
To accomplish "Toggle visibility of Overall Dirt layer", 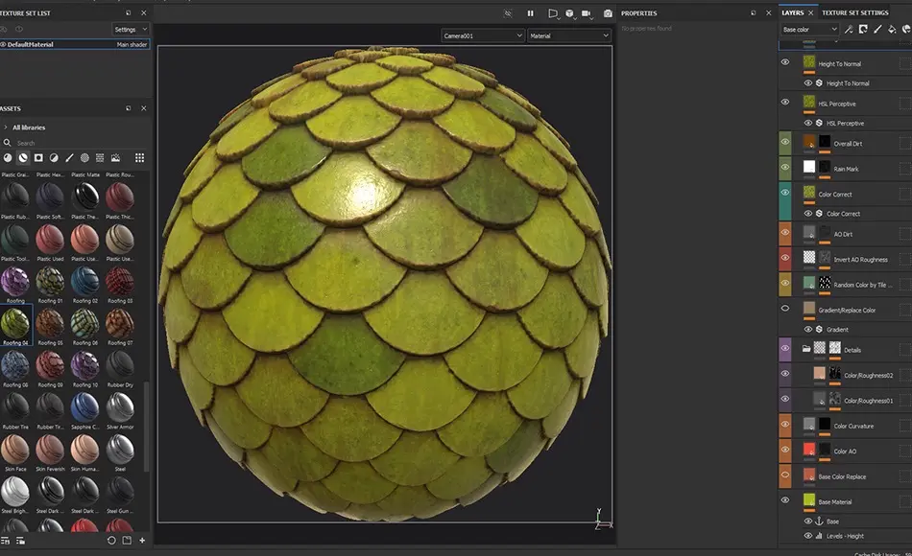I will [784, 143].
